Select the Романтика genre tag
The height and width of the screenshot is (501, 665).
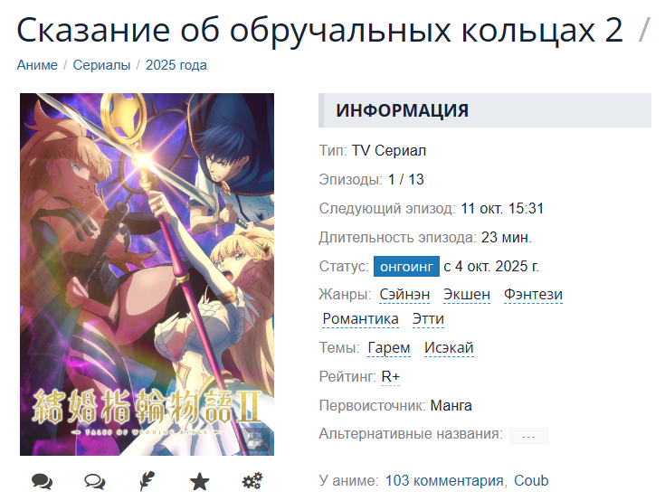pos(360,318)
